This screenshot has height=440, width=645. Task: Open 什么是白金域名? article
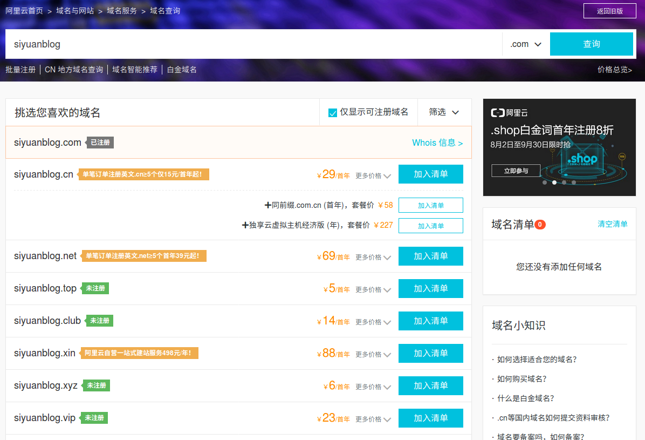[526, 398]
